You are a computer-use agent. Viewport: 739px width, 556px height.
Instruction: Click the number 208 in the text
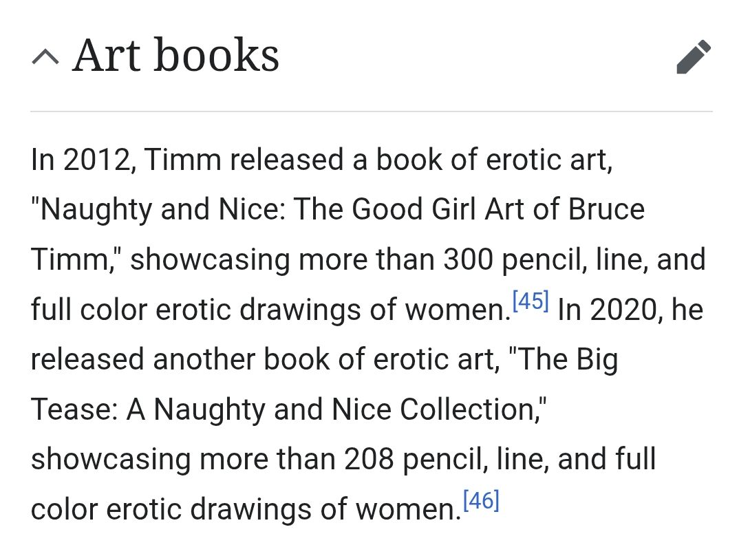tap(369, 459)
